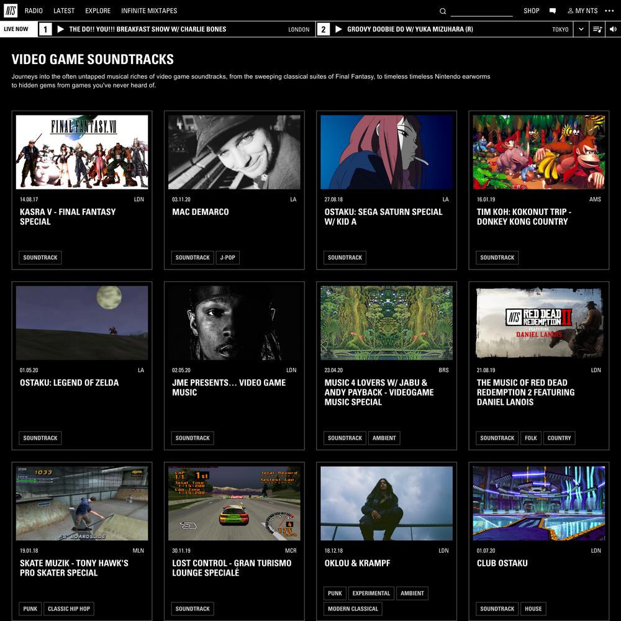This screenshot has height=621, width=621.
Task: Select channel 1 number badge
Action: 45,29
